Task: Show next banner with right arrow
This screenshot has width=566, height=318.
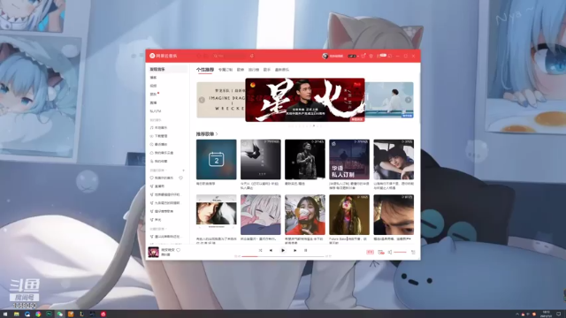Action: coord(408,100)
